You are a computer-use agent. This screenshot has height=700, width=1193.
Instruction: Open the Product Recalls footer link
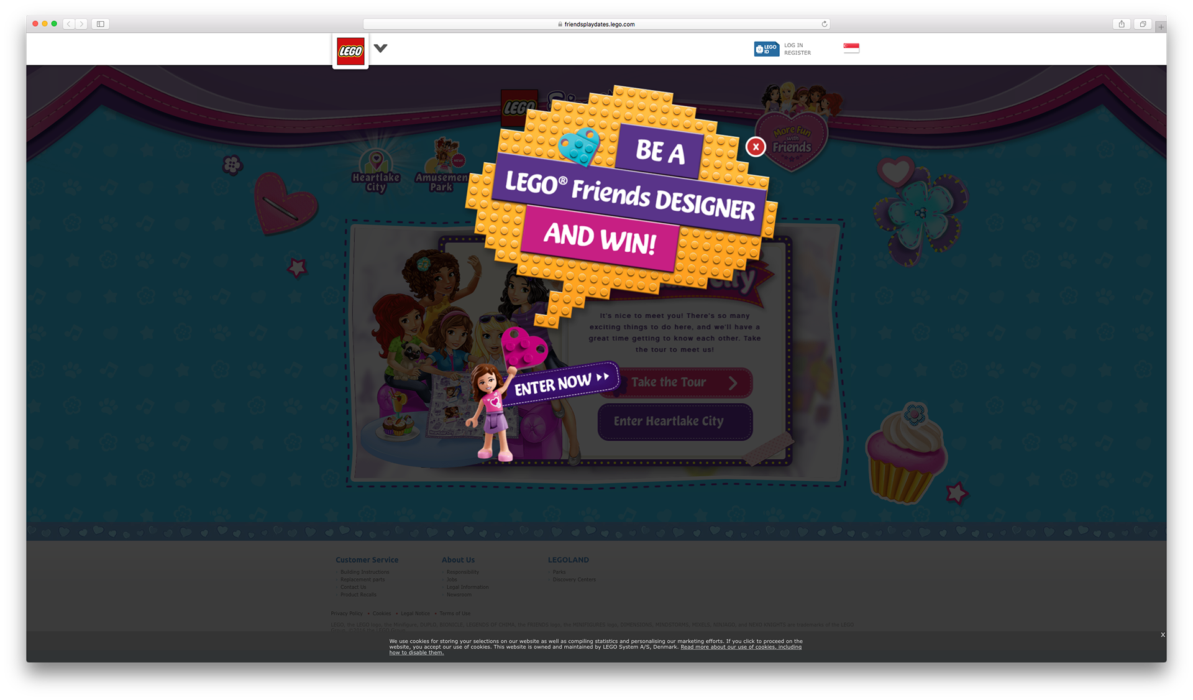tap(358, 594)
